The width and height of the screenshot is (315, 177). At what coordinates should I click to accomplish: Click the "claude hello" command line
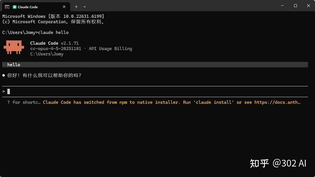(53, 33)
